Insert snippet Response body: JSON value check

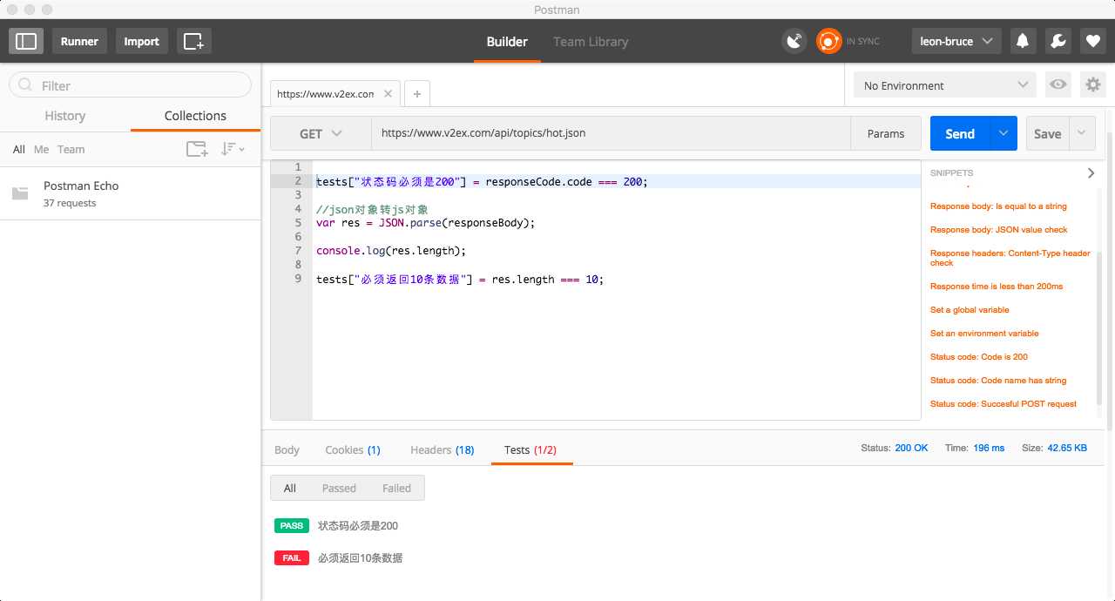[x=998, y=230]
